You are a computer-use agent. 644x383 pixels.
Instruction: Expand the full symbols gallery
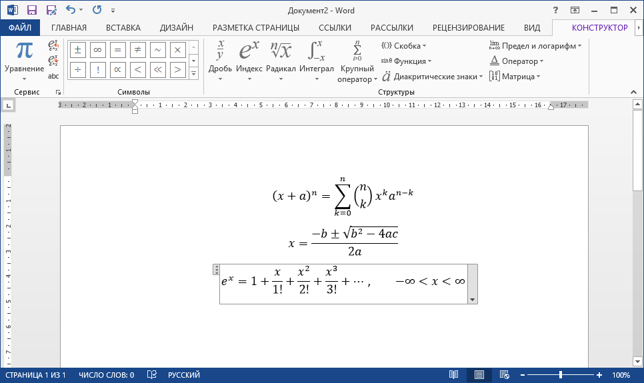(x=194, y=73)
